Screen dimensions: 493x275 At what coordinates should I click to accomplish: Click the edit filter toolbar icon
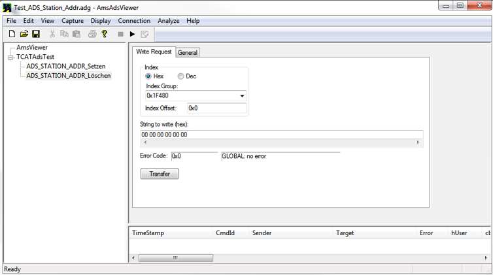[144, 34]
